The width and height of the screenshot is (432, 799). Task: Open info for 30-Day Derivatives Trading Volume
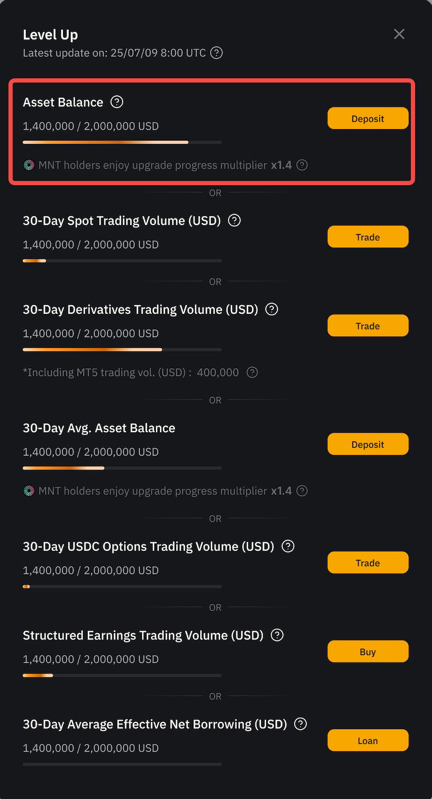[272, 310]
